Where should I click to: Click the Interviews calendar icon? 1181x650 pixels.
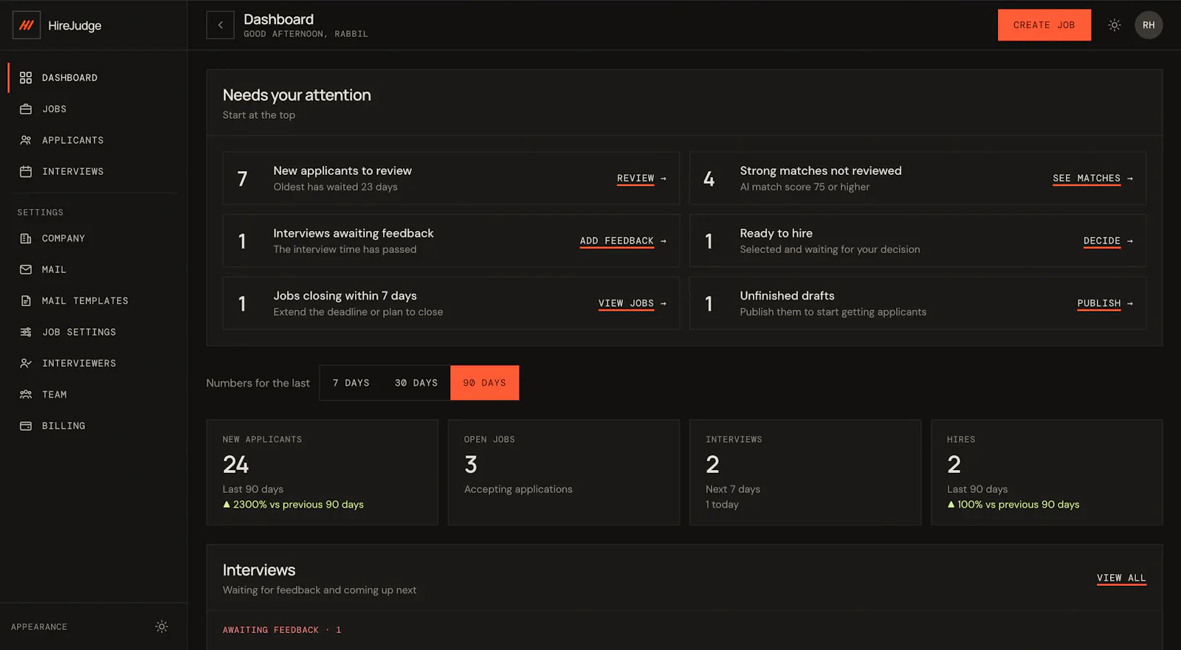point(26,171)
